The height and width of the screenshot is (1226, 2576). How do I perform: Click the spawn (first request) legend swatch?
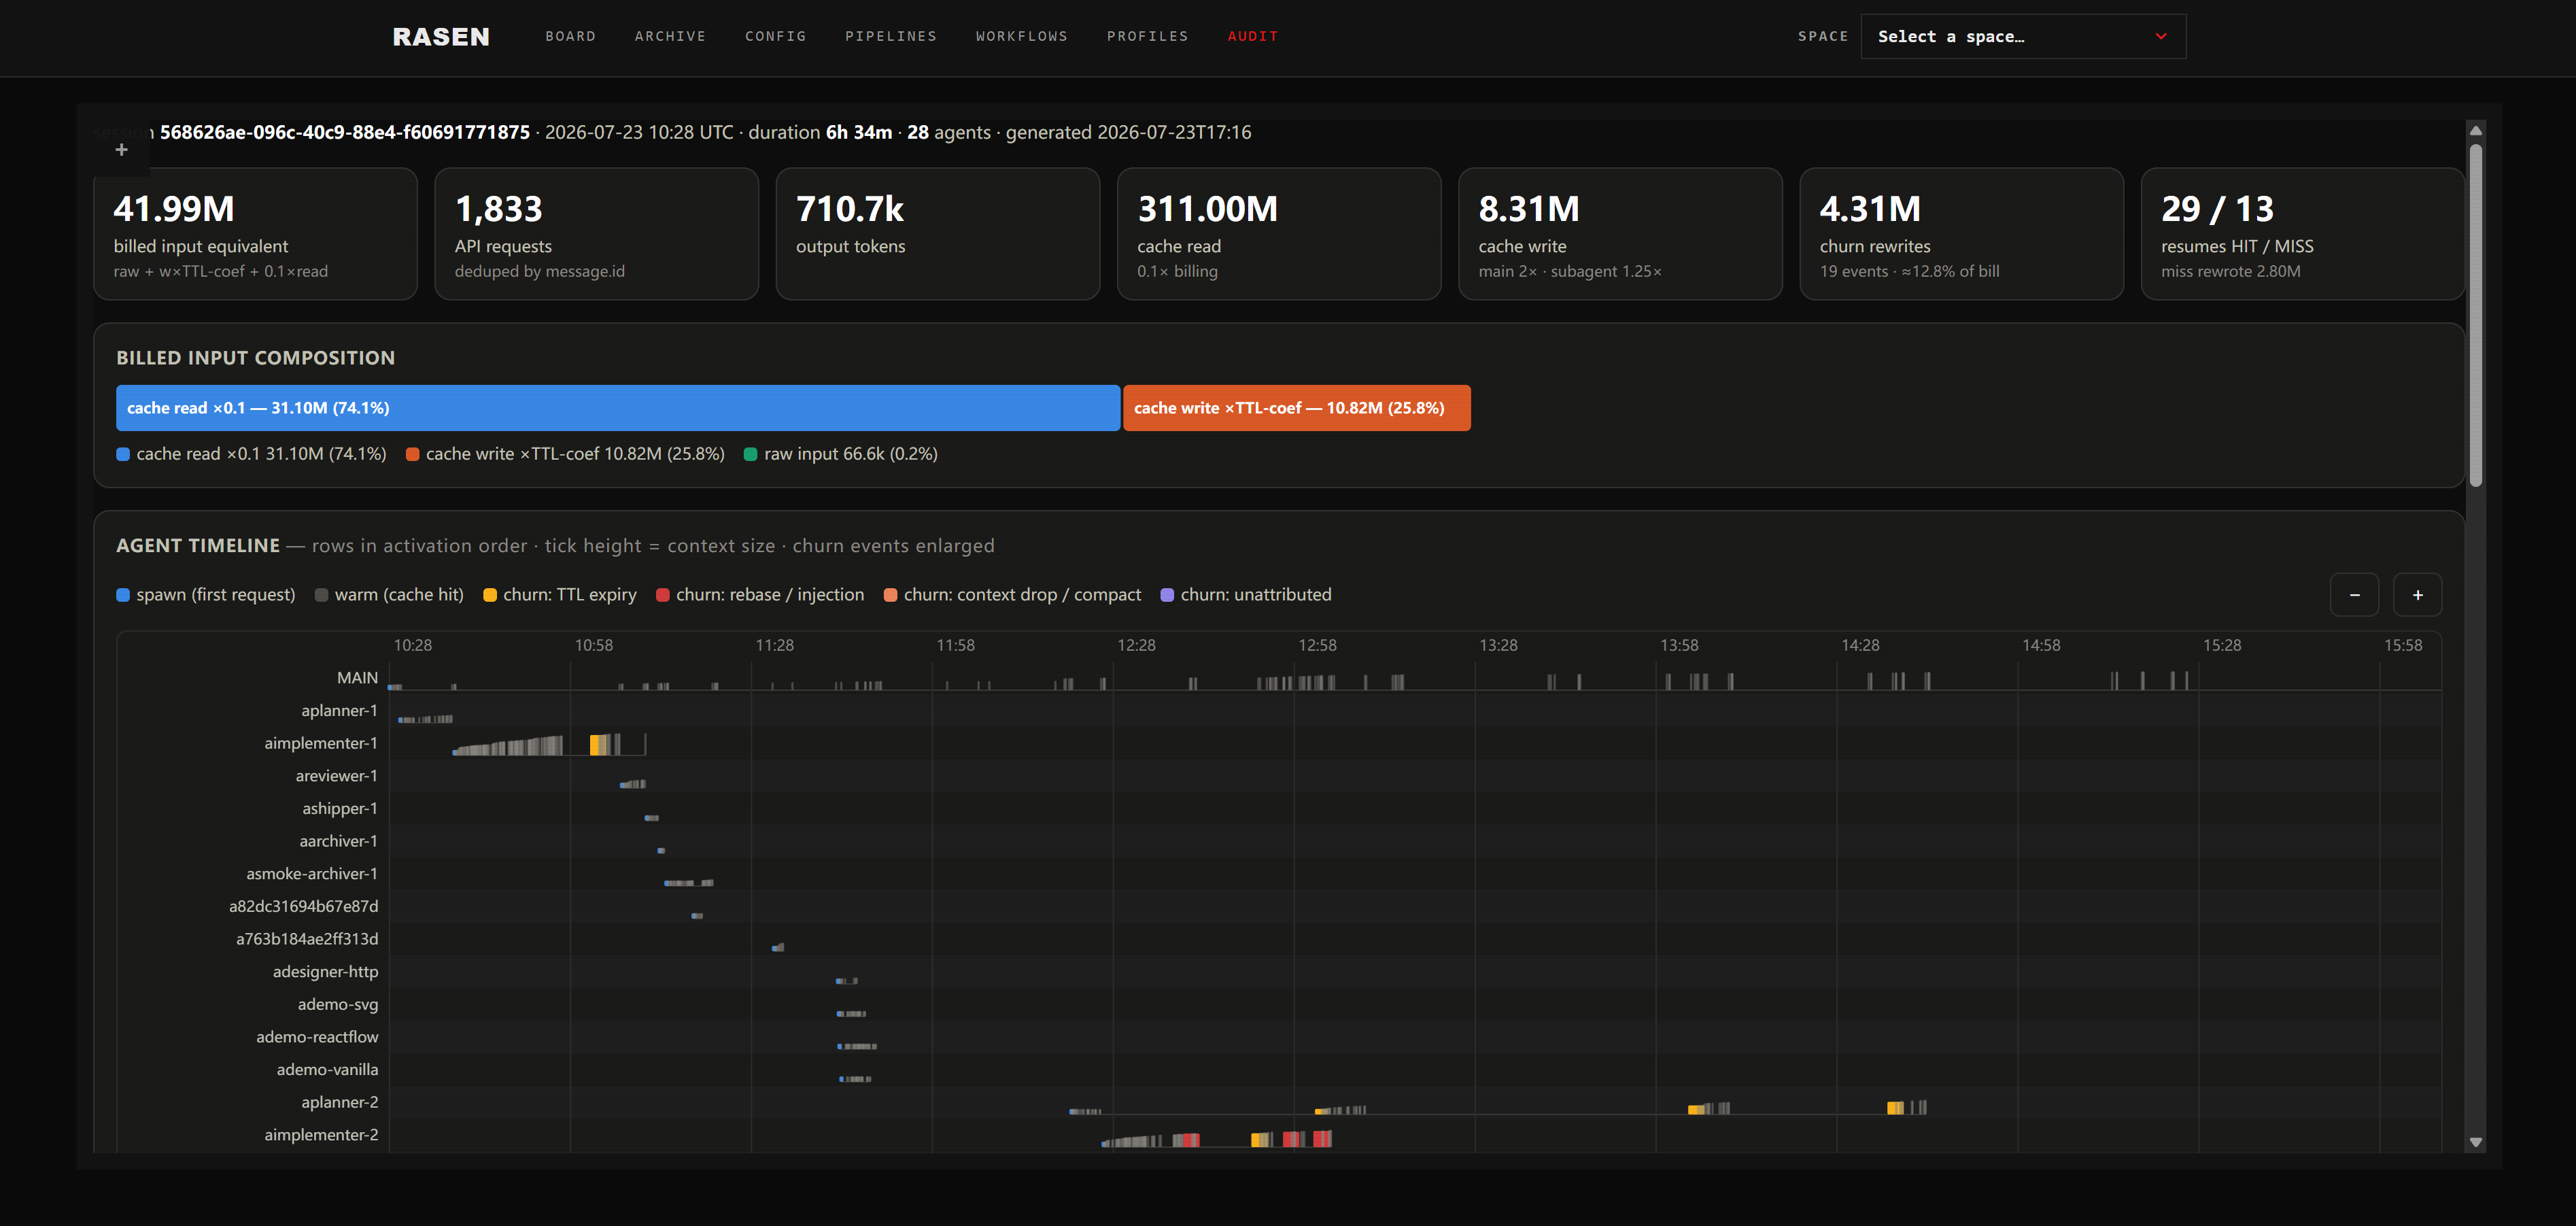coord(123,595)
